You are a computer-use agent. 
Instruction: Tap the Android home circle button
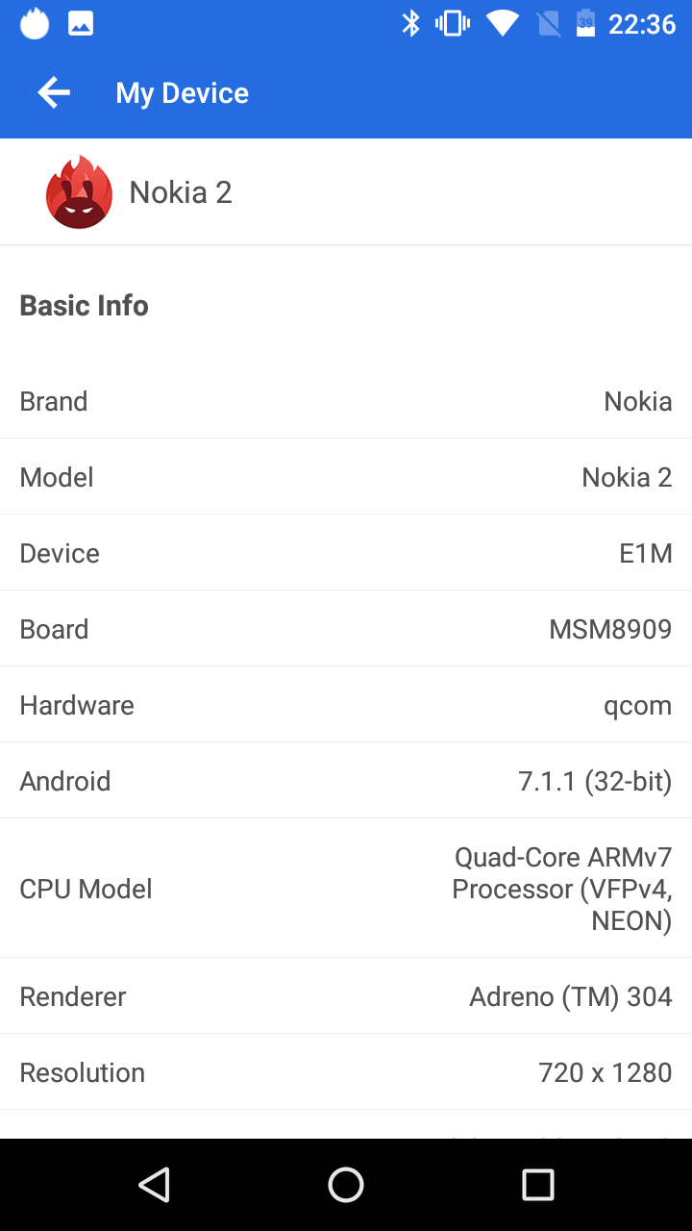coord(346,1185)
